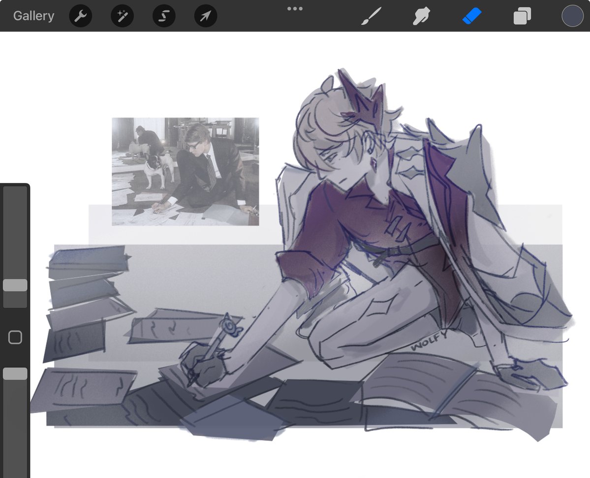The image size is (590, 478).
Task: Select the Eraser tool
Action: (x=472, y=16)
